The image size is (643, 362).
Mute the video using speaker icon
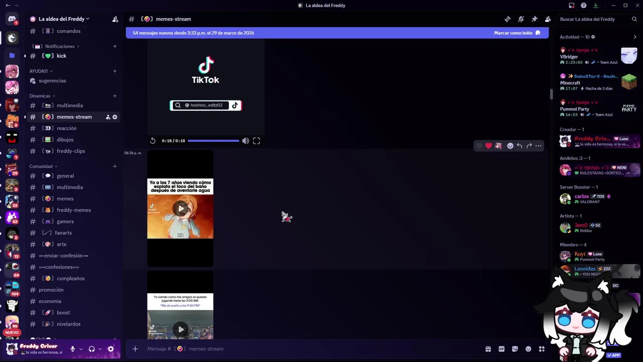click(245, 141)
